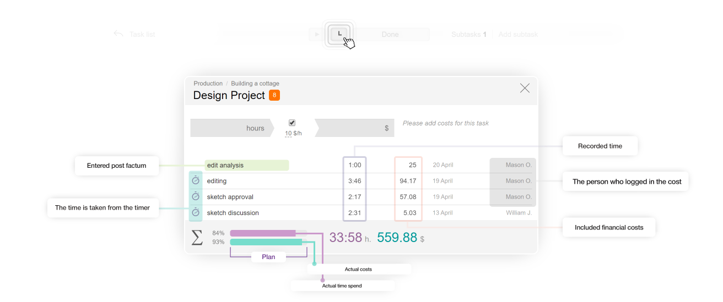
Task: Click the 19 April date on sketch approval row
Action: tap(443, 197)
